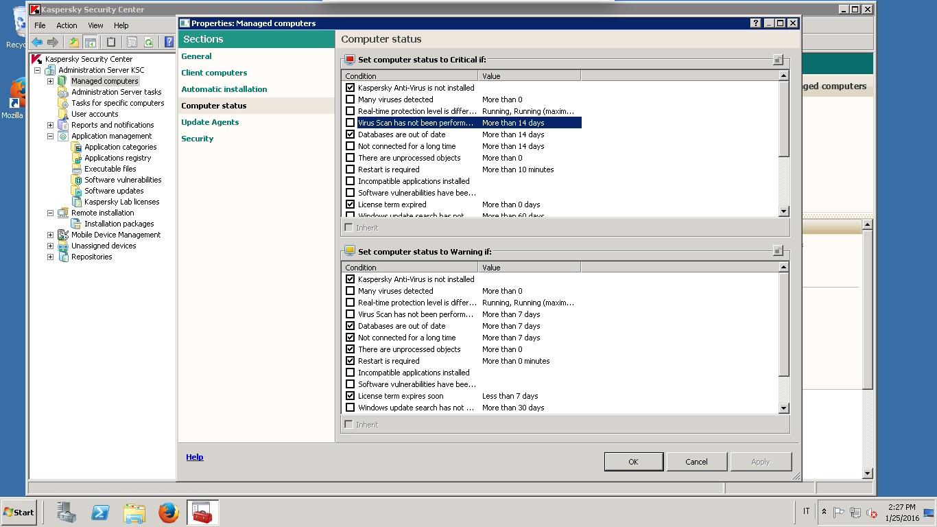This screenshot has width=937, height=527.
Task: Select the Update Agents section
Action: tap(210, 122)
